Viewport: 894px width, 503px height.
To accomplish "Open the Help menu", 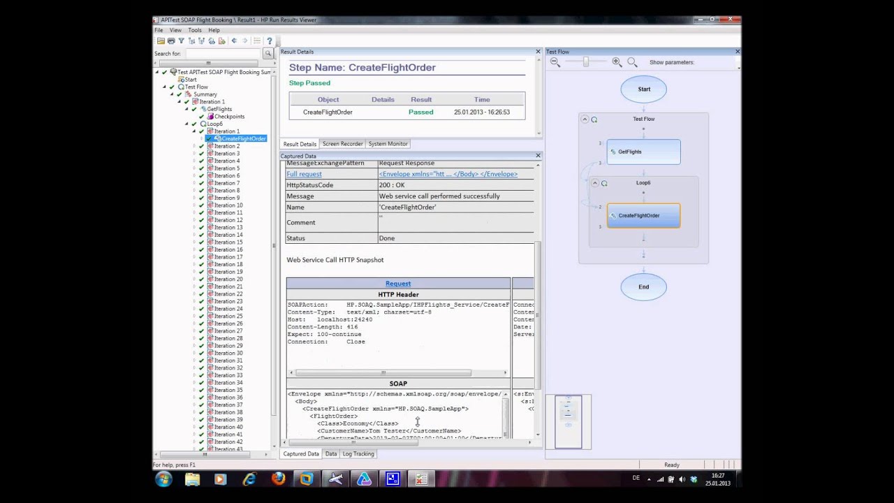I will (214, 30).
